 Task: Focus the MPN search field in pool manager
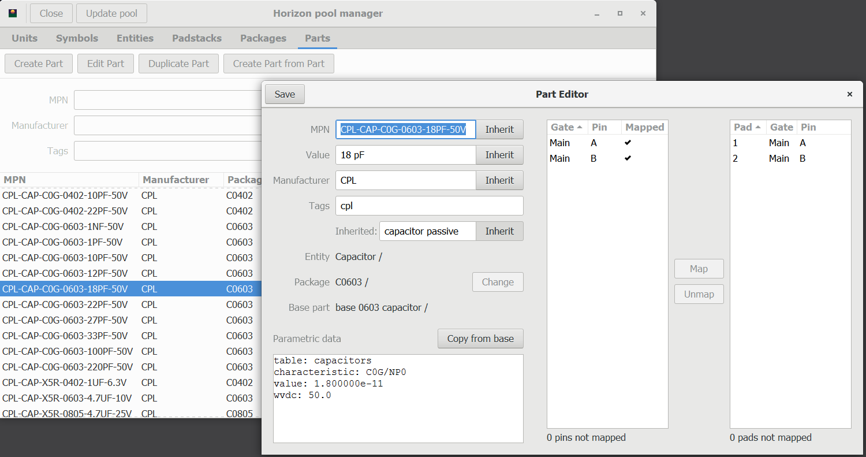point(167,100)
